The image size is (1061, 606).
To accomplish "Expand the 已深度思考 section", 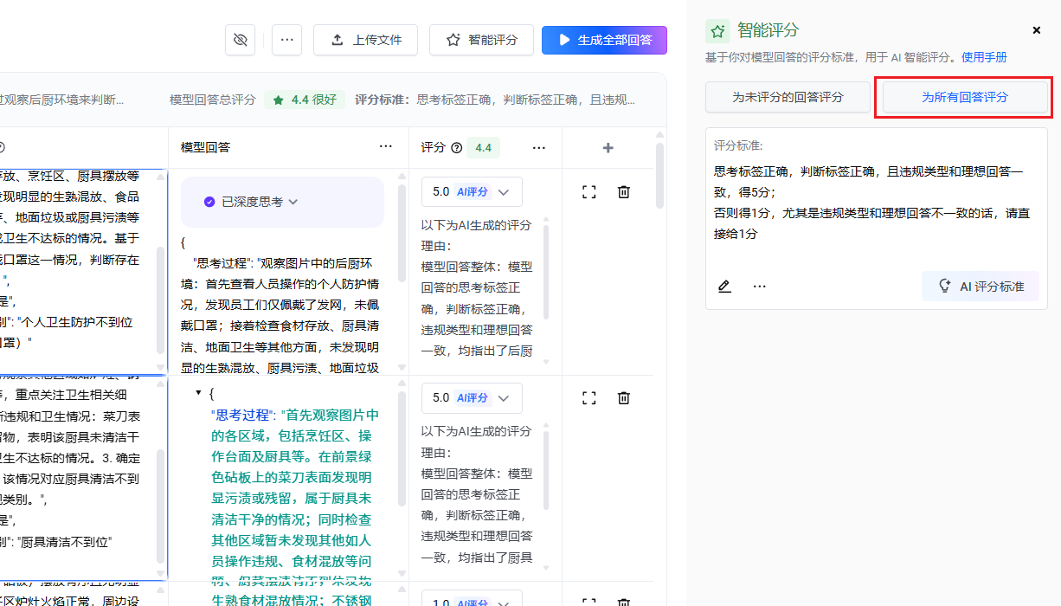I will 251,202.
